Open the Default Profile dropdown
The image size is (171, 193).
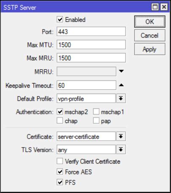(121, 98)
